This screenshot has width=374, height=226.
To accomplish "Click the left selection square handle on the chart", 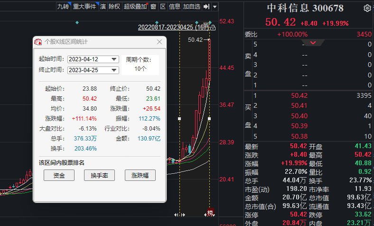I will pos(179,119).
